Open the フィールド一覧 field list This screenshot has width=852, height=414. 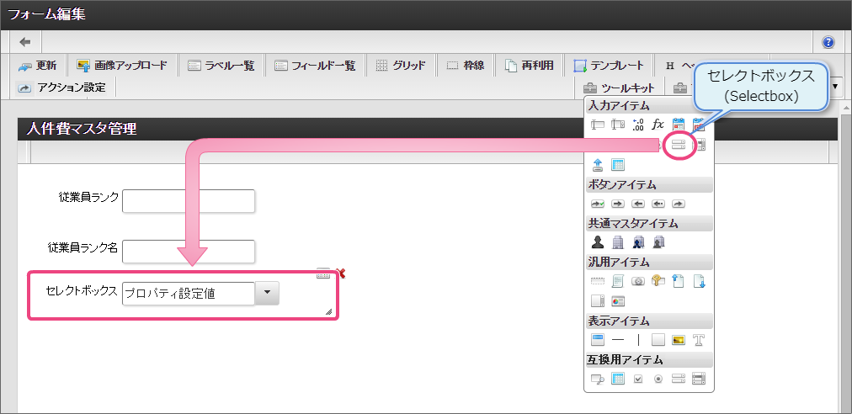[315, 66]
